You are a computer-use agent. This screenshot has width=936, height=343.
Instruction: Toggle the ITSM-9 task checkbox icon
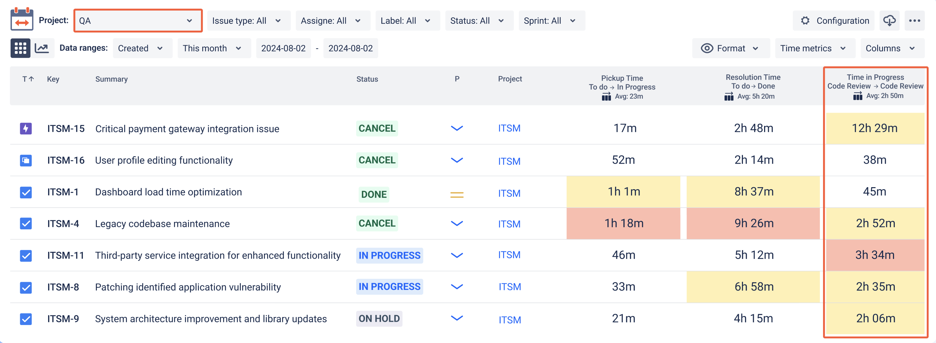tap(26, 319)
